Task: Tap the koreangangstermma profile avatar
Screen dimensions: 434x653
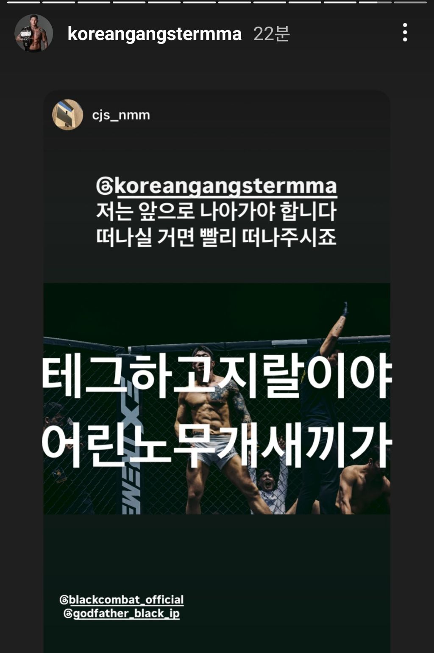Action: click(33, 33)
